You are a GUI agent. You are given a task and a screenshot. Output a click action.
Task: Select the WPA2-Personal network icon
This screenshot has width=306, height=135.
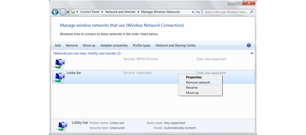59,64
